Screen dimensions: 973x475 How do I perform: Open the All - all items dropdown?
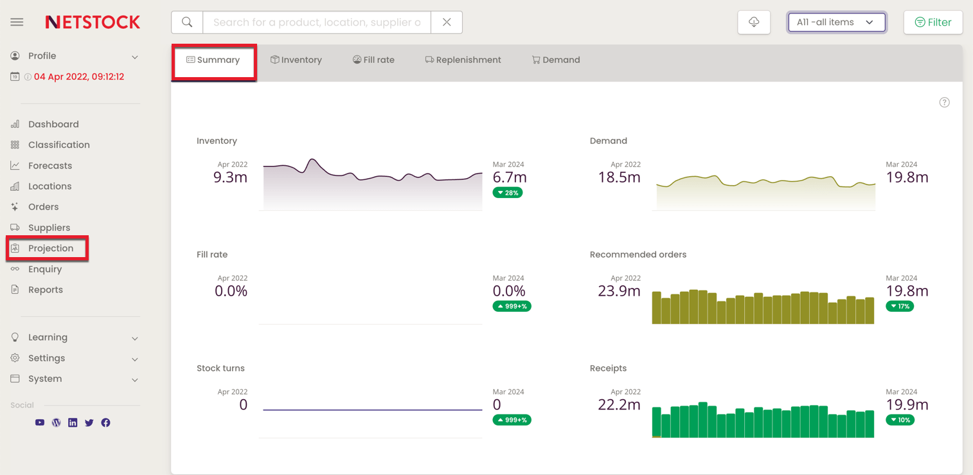[x=836, y=22]
